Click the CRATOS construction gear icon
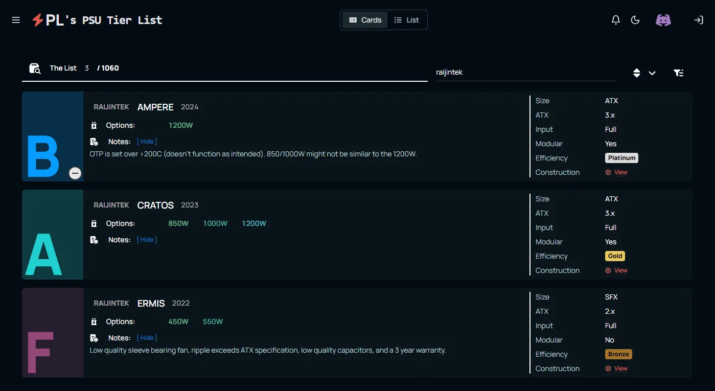Image resolution: width=715 pixels, height=391 pixels. coord(608,270)
